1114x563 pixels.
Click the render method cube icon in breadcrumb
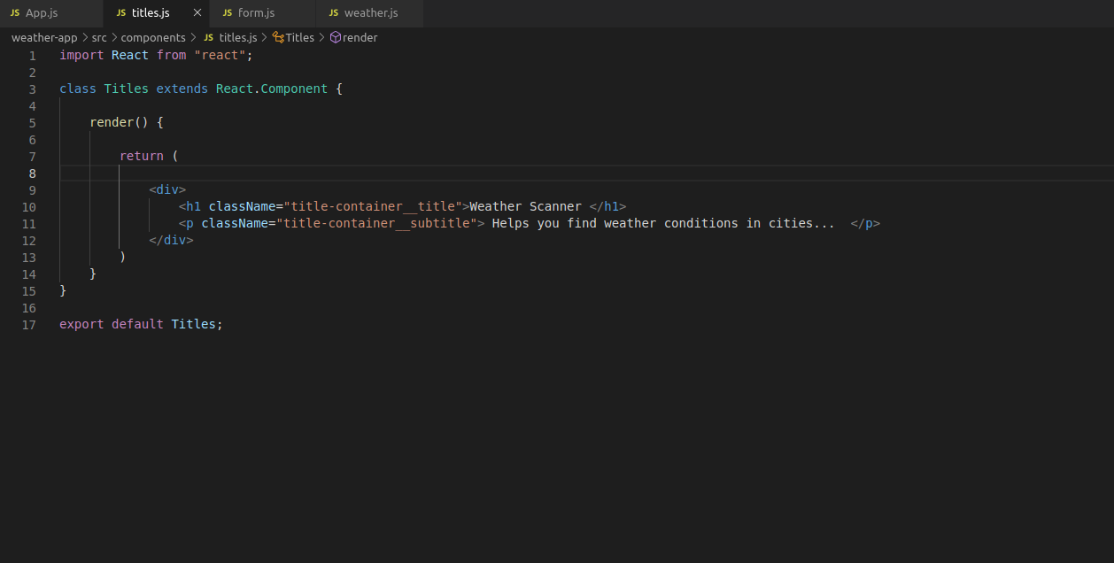pos(336,38)
